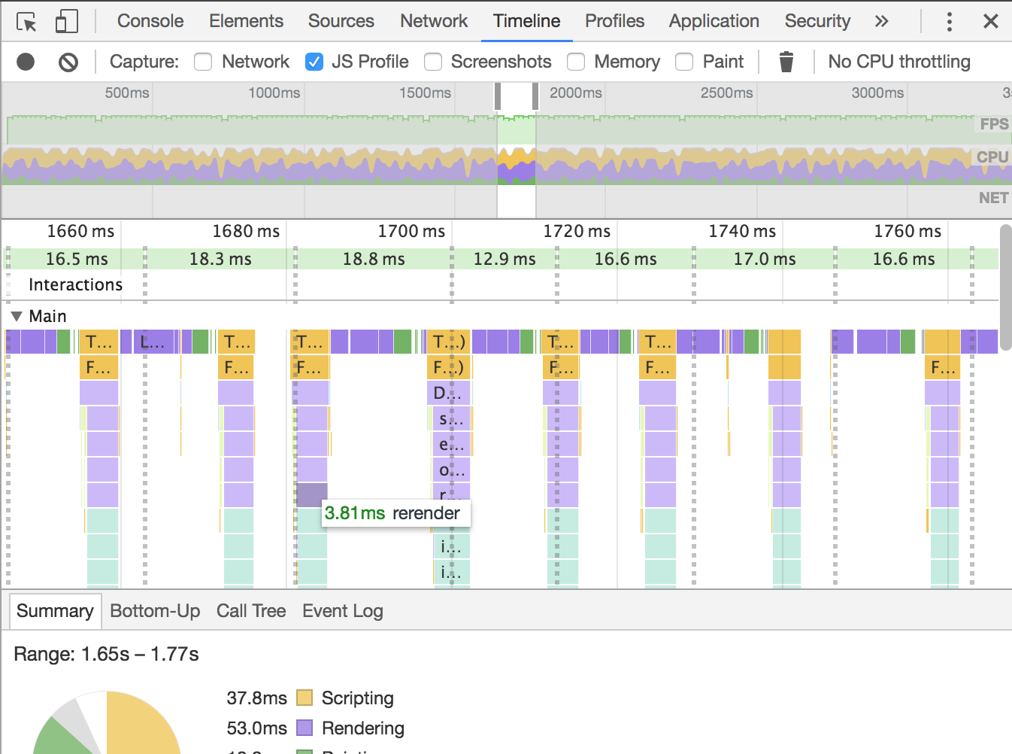This screenshot has width=1012, height=754.
Task: Select the 'D...' flame chart block
Action: coord(450,393)
